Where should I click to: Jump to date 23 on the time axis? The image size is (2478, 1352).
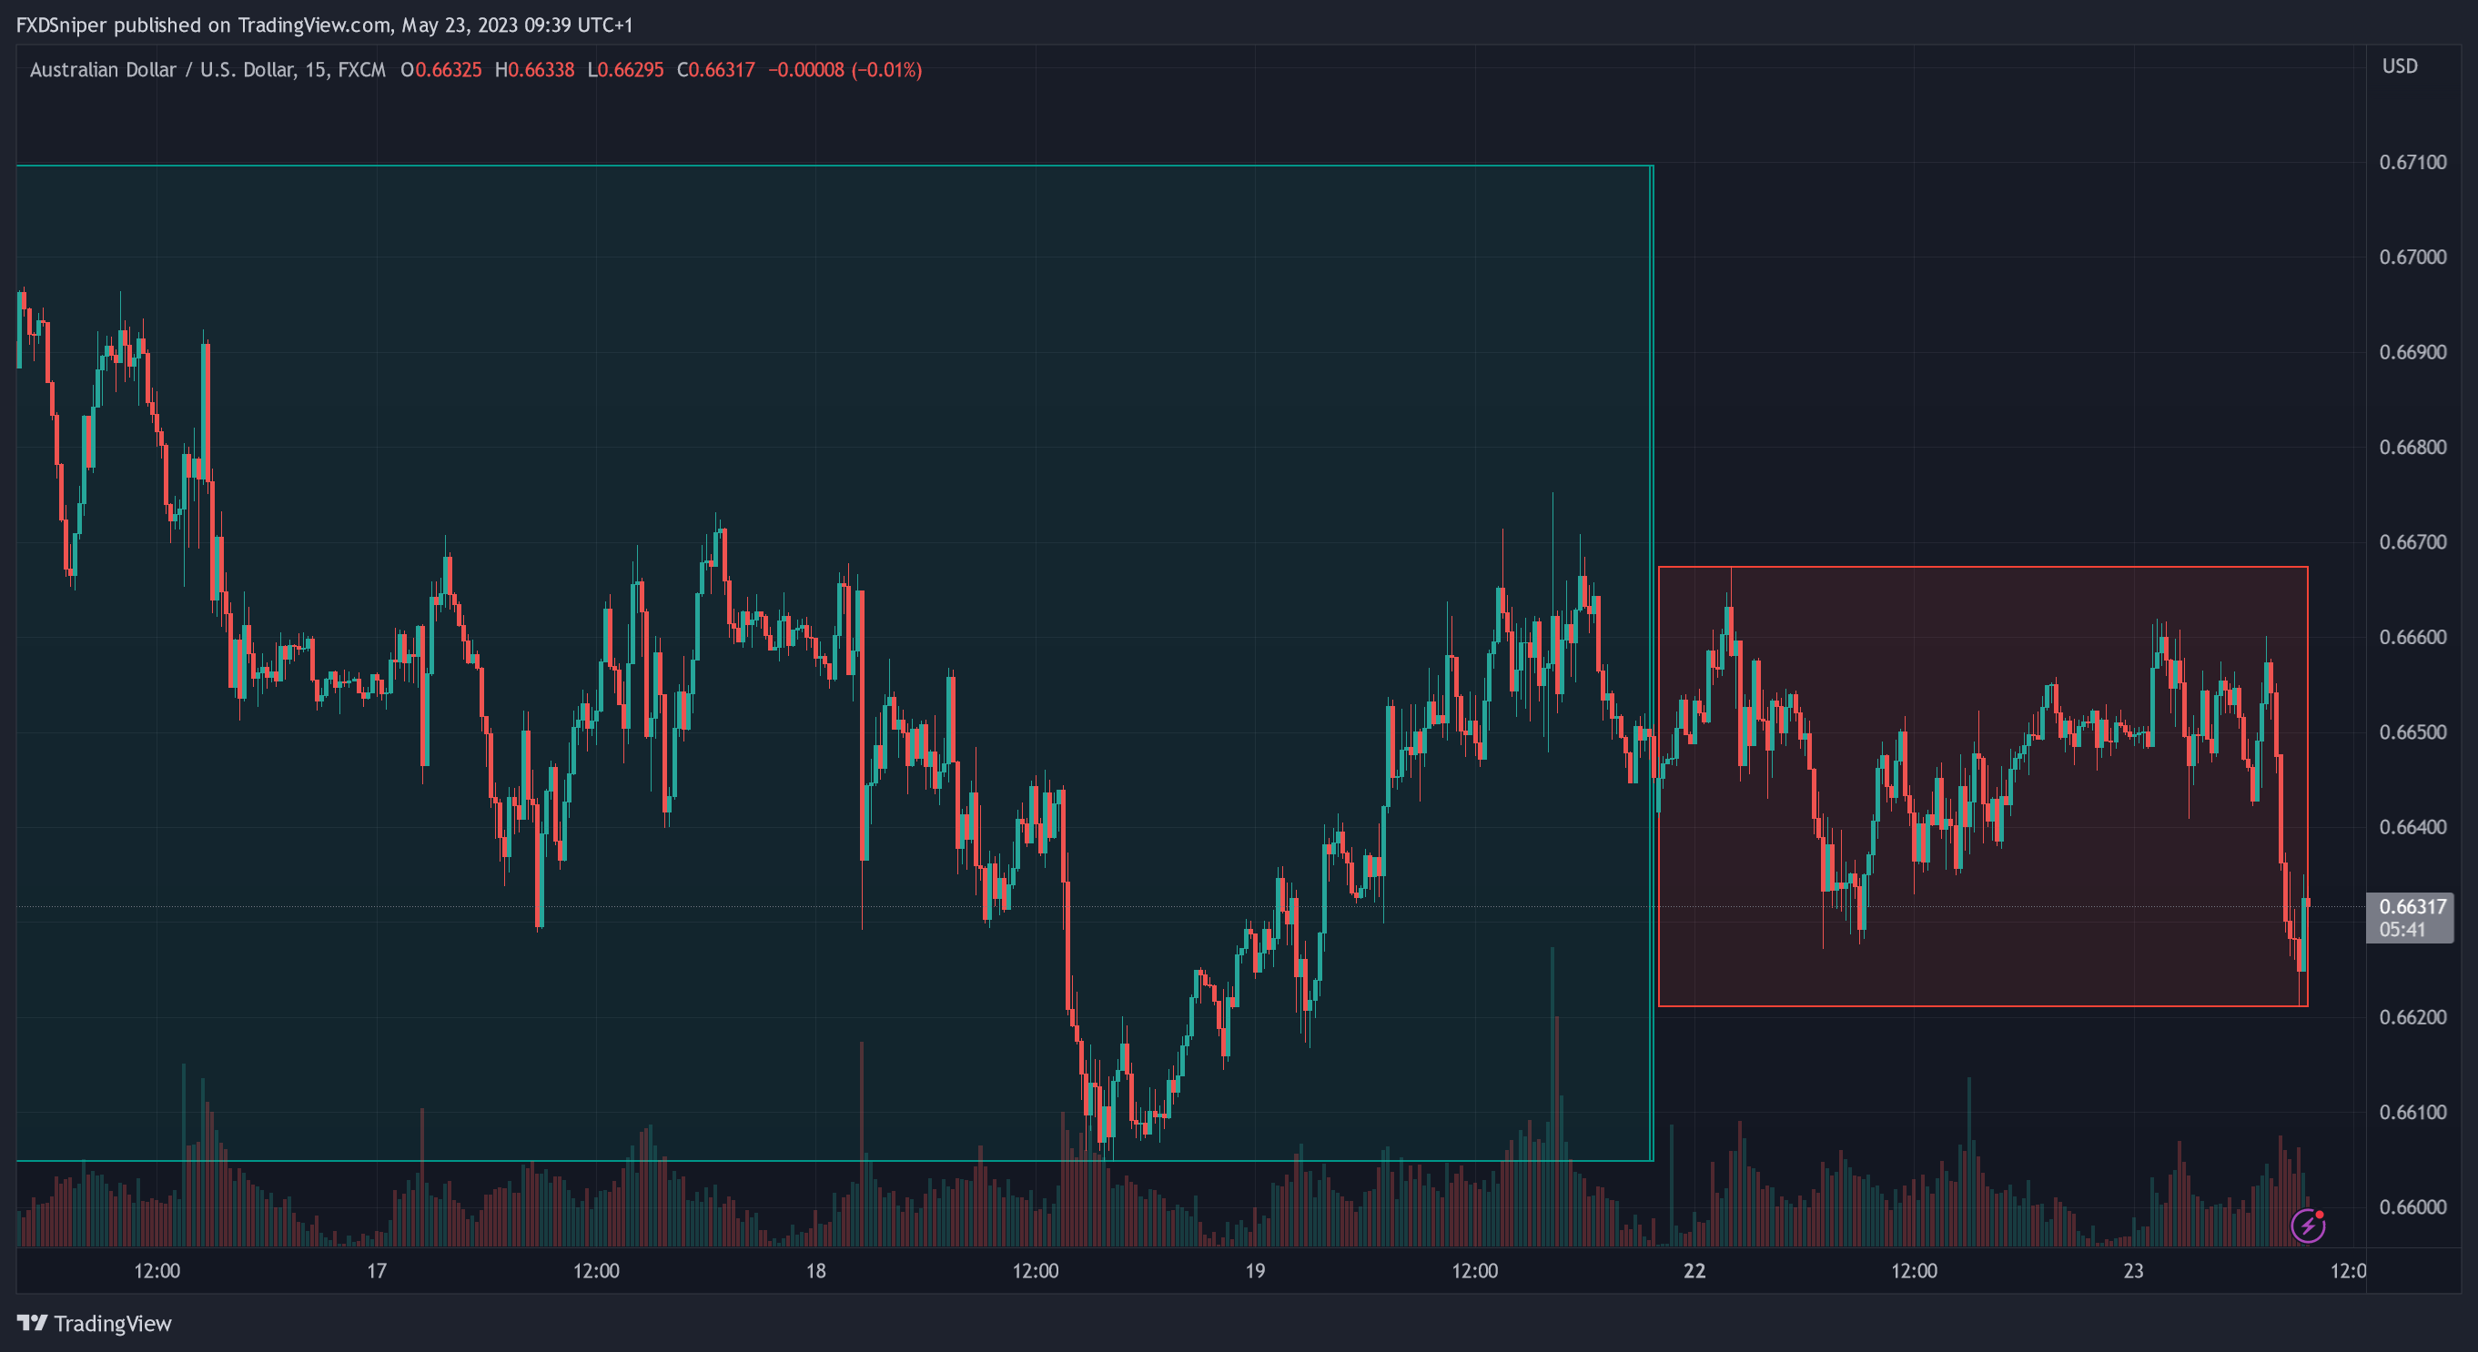click(2134, 1271)
